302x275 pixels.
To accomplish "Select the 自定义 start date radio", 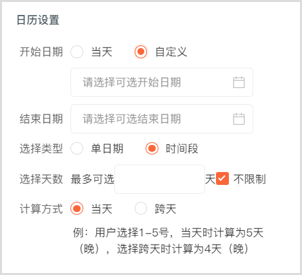I will tap(141, 51).
